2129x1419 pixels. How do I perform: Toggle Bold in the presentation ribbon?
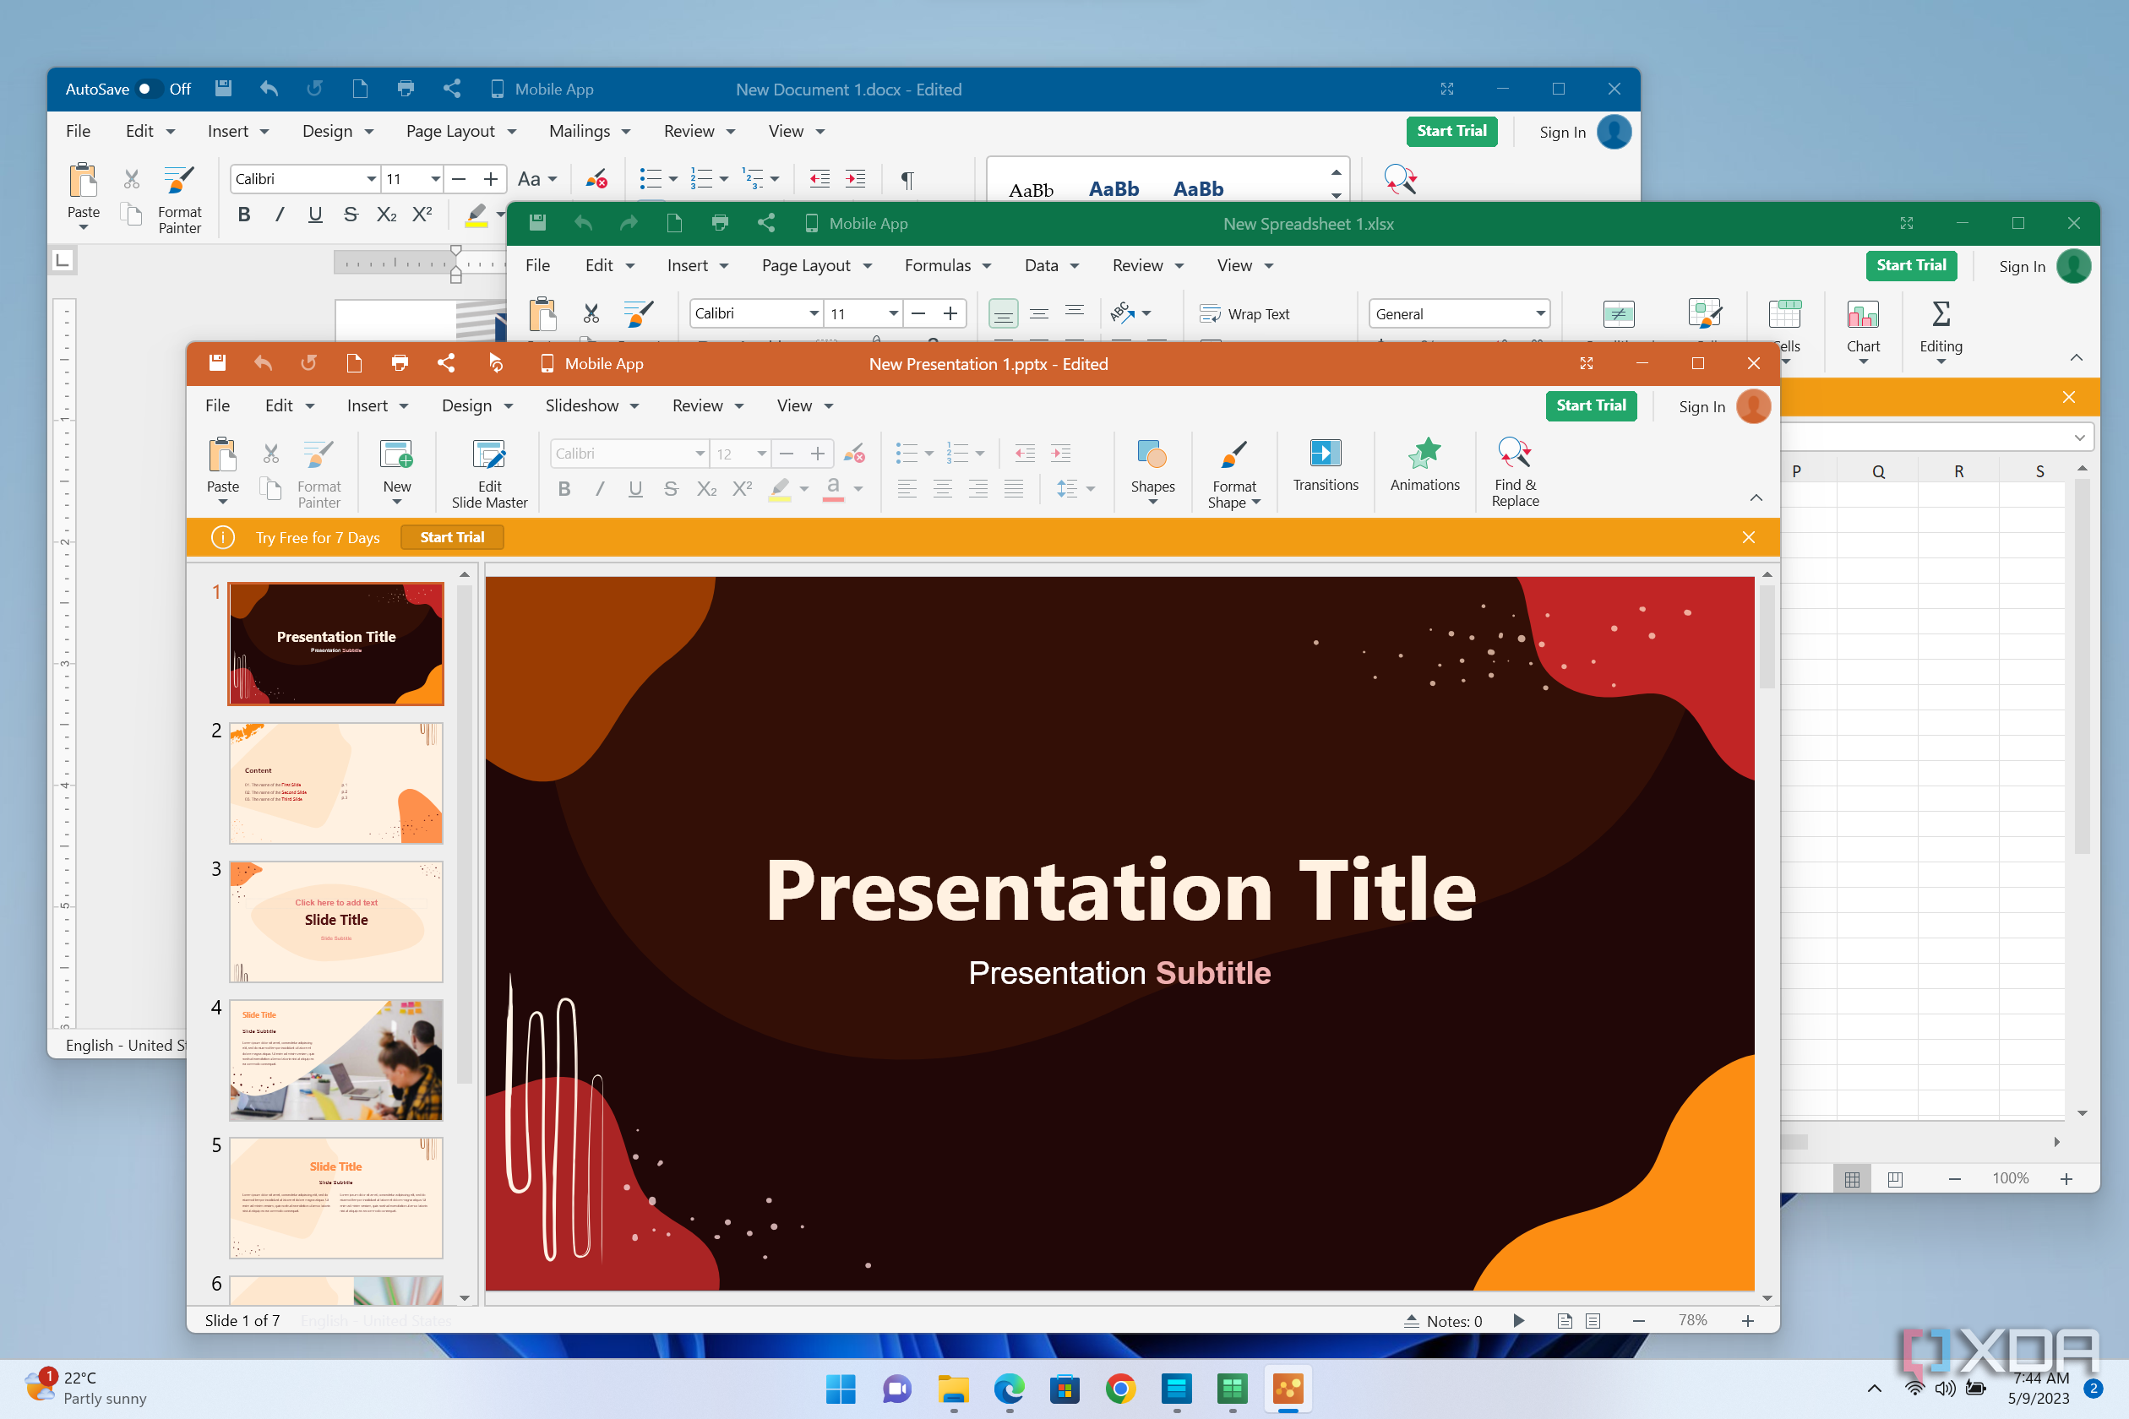pyautogui.click(x=564, y=489)
